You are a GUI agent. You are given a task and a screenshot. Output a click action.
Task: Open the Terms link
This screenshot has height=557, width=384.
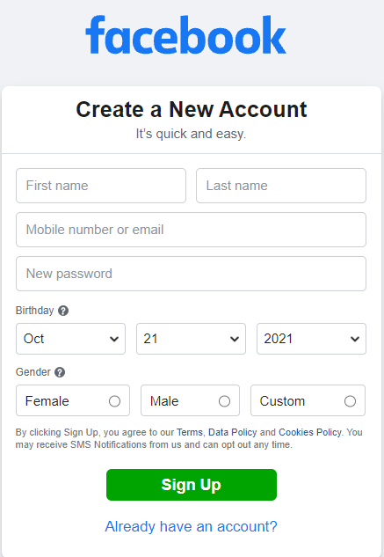(x=190, y=432)
